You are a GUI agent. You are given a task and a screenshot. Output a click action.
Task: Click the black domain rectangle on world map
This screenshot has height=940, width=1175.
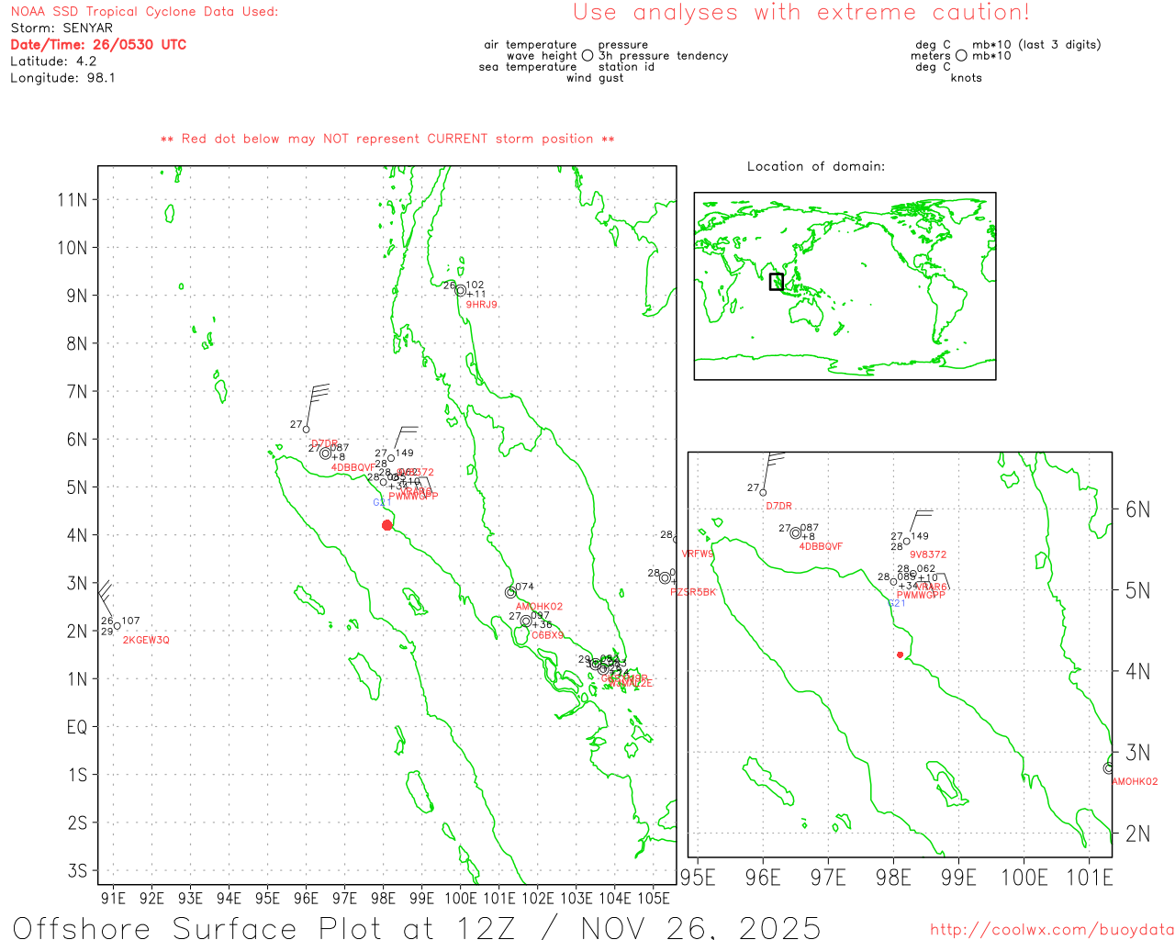point(777,282)
